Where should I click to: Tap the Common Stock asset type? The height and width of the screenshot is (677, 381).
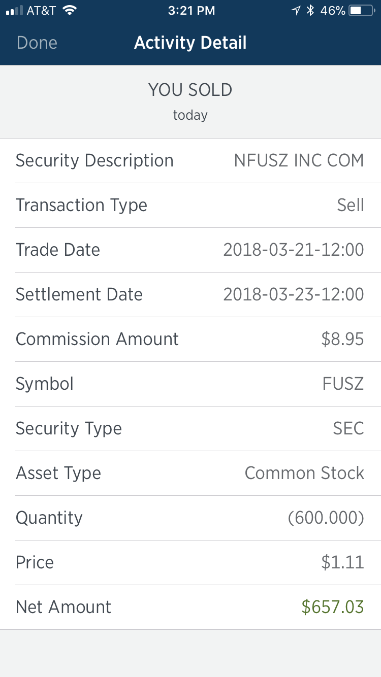pyautogui.click(x=304, y=473)
